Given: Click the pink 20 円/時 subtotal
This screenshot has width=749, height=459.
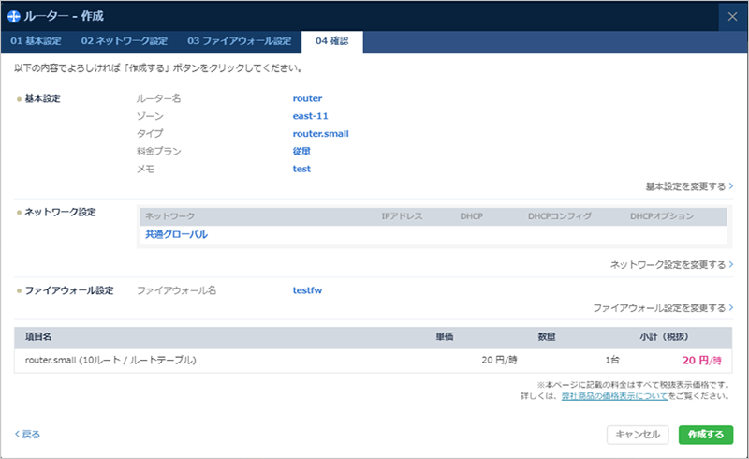Looking at the screenshot, I should [x=701, y=361].
